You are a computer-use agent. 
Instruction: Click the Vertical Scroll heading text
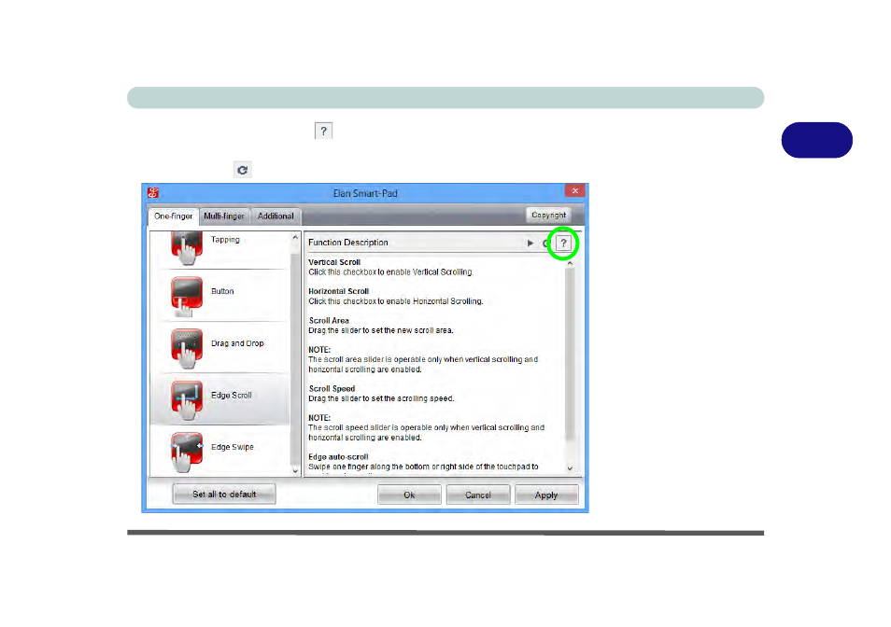(334, 262)
